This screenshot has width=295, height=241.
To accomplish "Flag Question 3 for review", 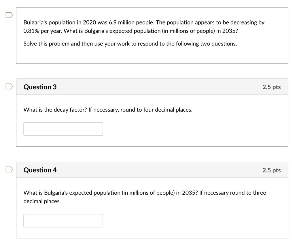I will 9,87.
